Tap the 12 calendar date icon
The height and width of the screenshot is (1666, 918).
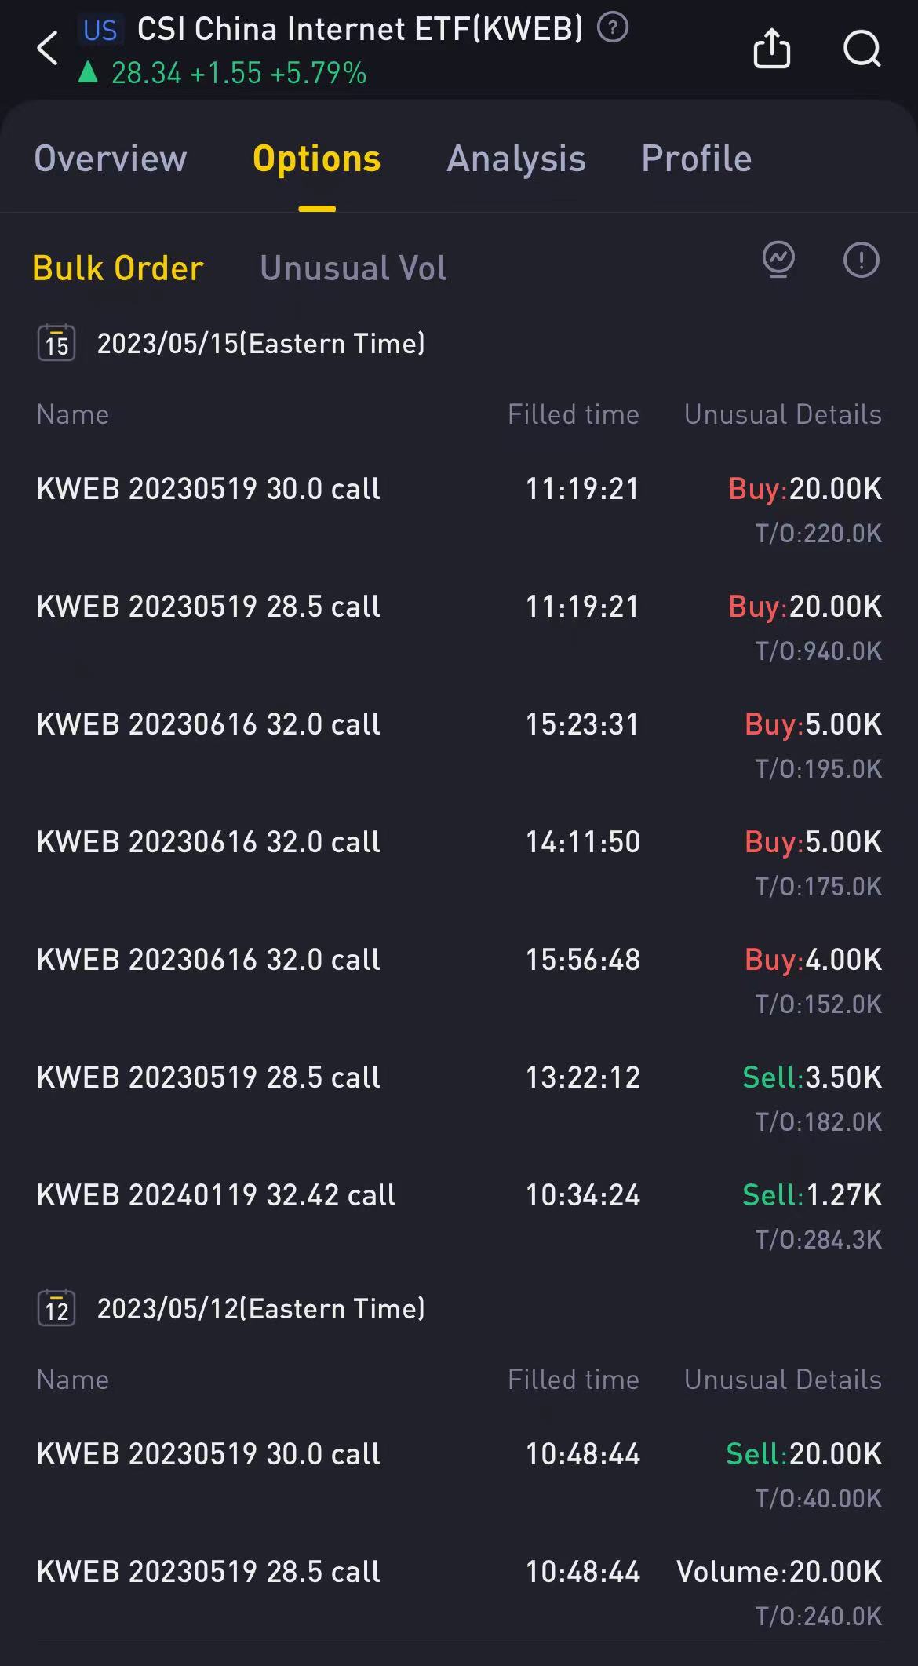click(56, 1308)
